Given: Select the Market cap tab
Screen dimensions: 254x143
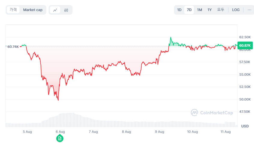Looking at the screenshot, I should tap(33, 10).
